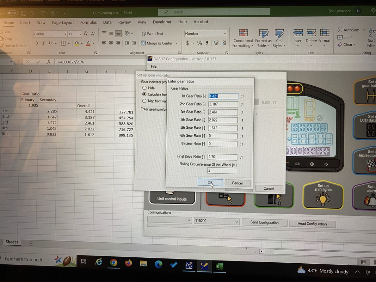Click Set up shift lights button
The height and width of the screenshot is (282, 376).
click(323, 195)
